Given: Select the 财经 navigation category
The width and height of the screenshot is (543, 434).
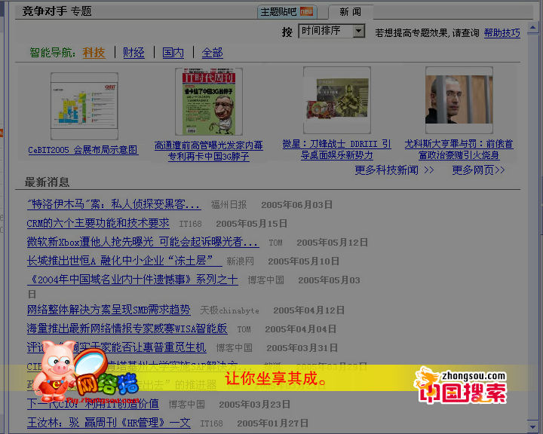Looking at the screenshot, I should (x=133, y=53).
